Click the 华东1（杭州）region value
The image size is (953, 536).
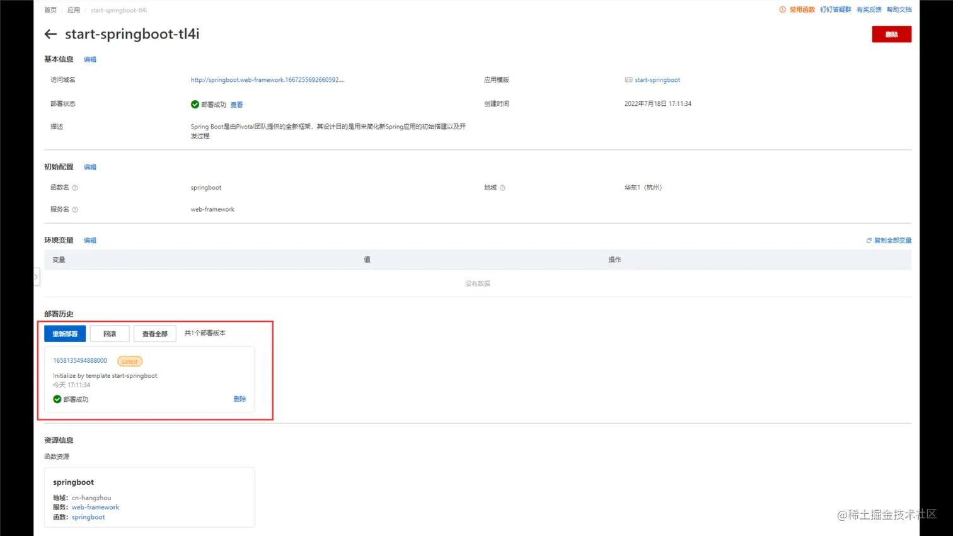[643, 188]
